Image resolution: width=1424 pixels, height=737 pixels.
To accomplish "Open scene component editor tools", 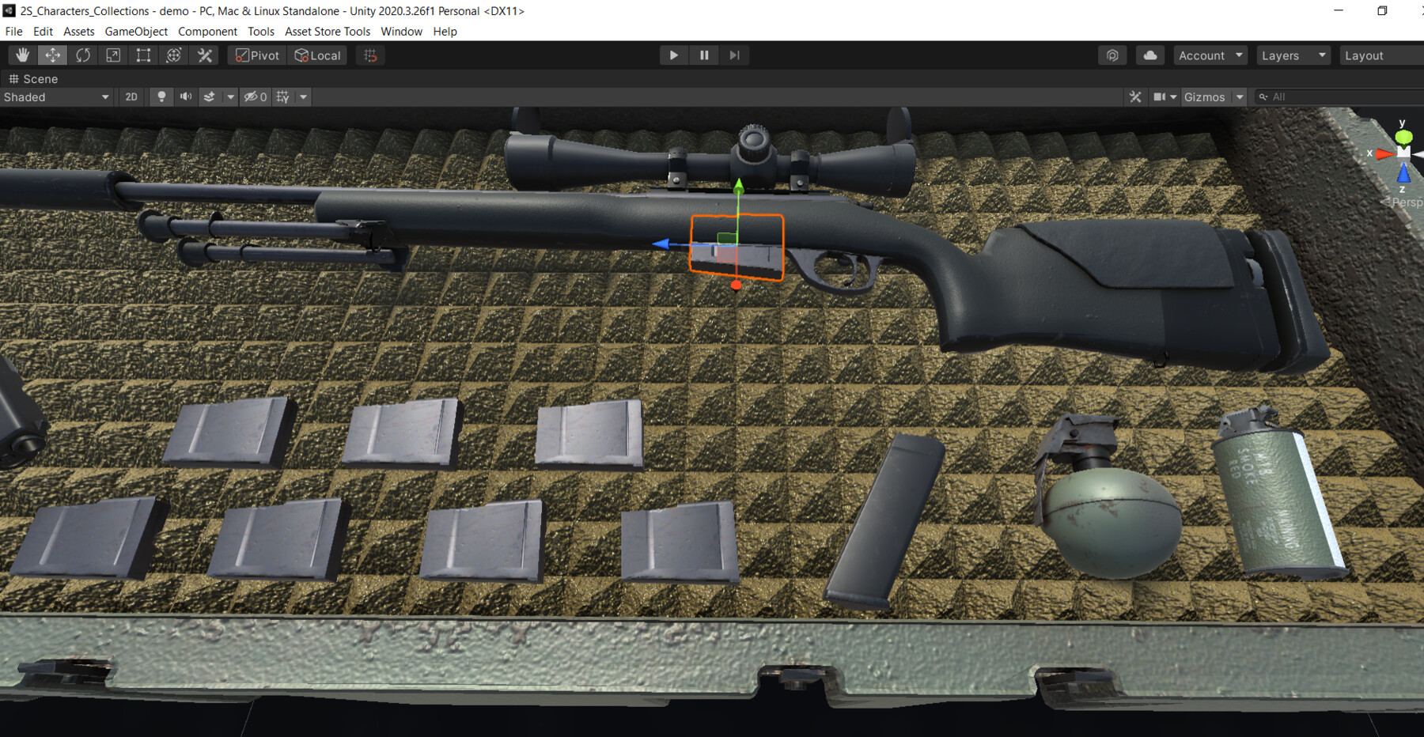I will click(1135, 96).
